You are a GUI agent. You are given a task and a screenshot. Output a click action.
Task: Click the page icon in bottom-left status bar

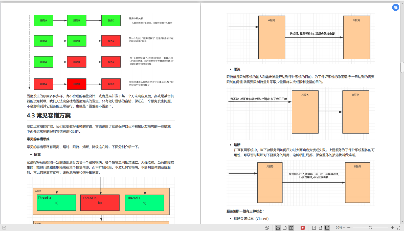tap(4, 228)
